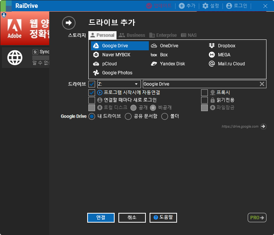This screenshot has height=235, width=274.
Task: Select 비공개 private radio button
Action: pos(153,108)
